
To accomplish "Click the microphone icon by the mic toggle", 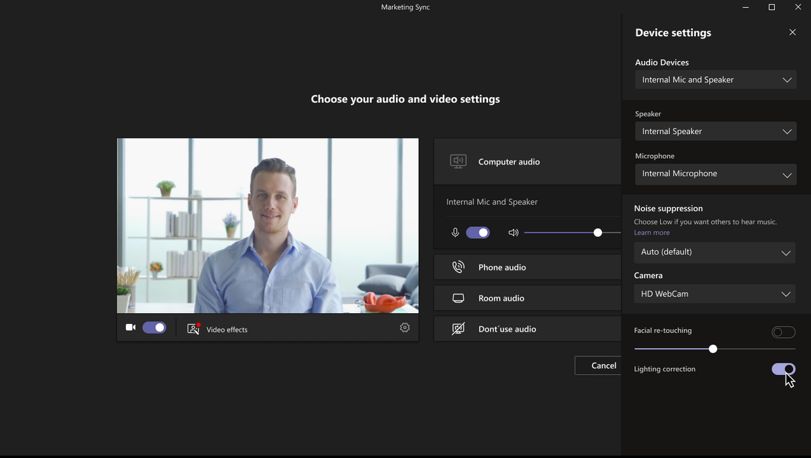I will 455,232.
